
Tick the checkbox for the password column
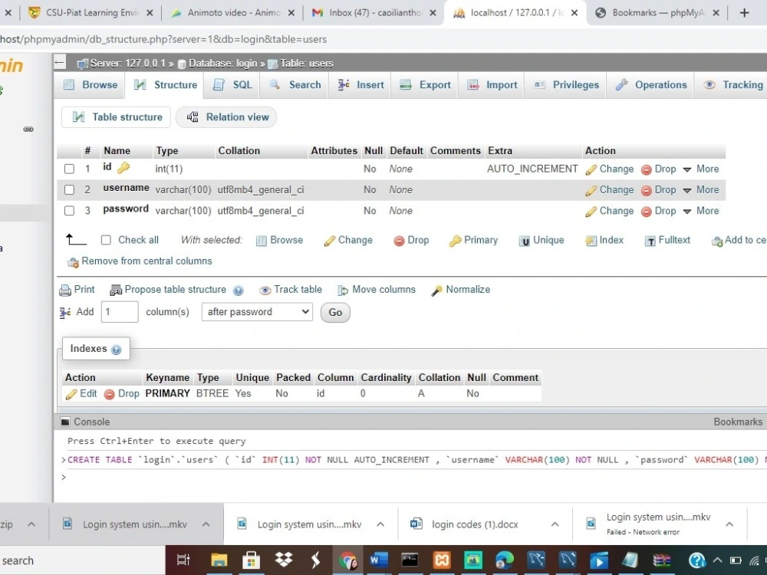[70, 211]
